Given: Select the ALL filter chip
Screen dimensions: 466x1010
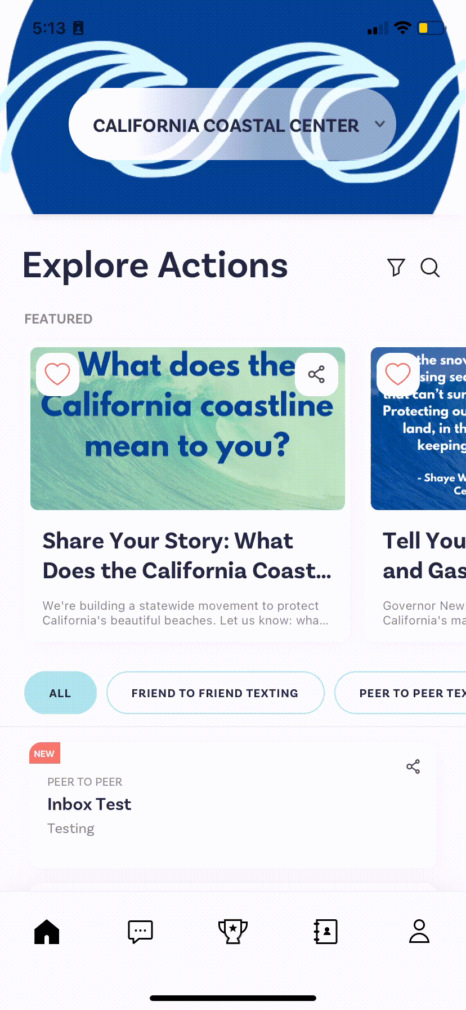Looking at the screenshot, I should (x=60, y=693).
